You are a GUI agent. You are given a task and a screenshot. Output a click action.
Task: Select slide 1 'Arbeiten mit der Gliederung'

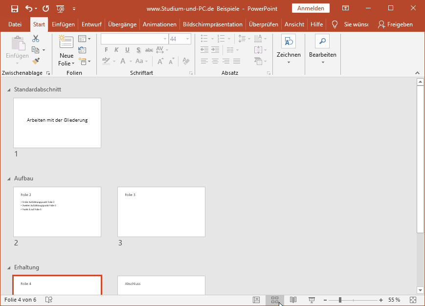[57, 123]
